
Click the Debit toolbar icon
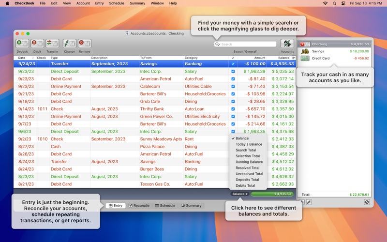pyautogui.click(x=37, y=44)
